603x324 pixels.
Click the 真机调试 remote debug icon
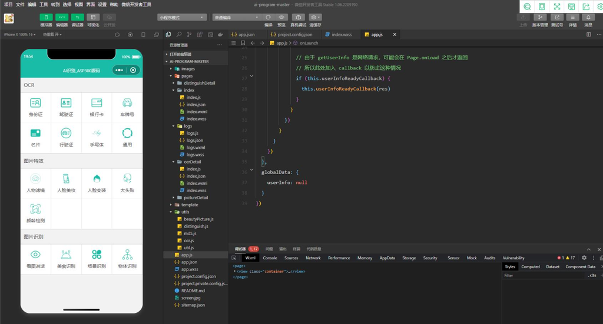click(x=298, y=17)
